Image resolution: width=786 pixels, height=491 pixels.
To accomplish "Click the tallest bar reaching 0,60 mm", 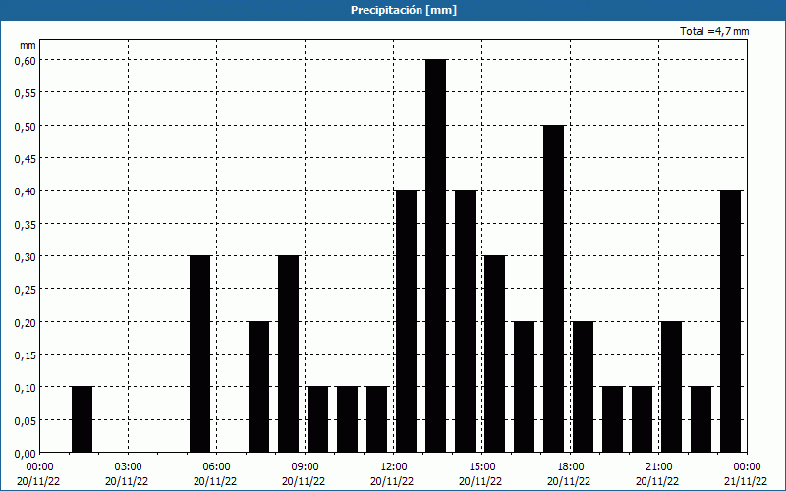I will pyautogui.click(x=435, y=255).
